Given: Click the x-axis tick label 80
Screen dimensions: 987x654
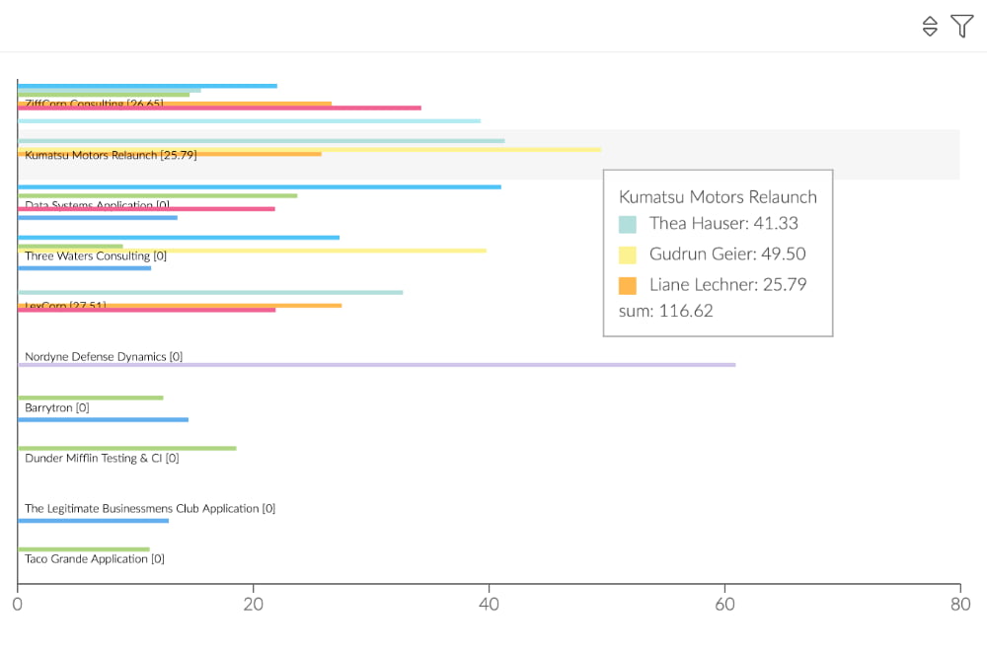Looking at the screenshot, I should point(960,605).
